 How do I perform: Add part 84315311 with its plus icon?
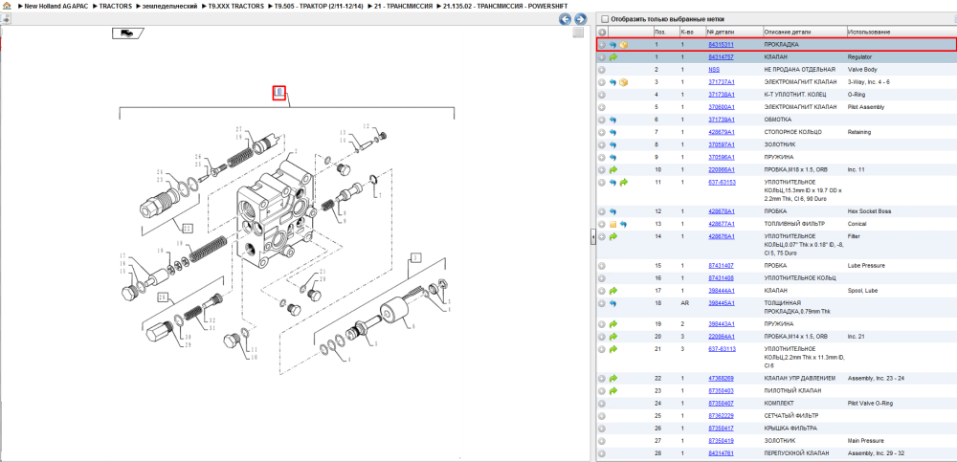point(602,45)
